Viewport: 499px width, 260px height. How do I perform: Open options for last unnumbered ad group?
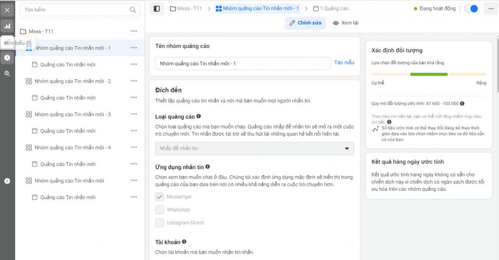(134, 180)
